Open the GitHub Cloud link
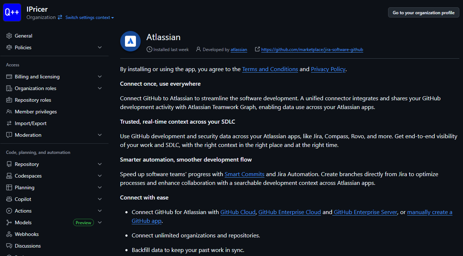463x256 pixels. click(238, 212)
